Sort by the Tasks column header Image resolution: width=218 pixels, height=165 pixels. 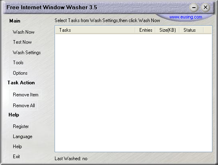[x=95, y=30]
